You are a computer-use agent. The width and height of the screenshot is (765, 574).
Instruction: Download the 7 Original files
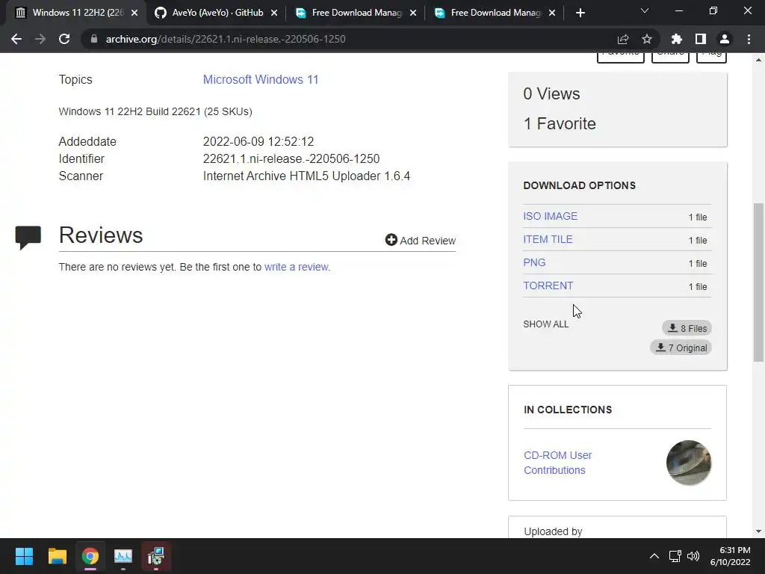point(681,348)
